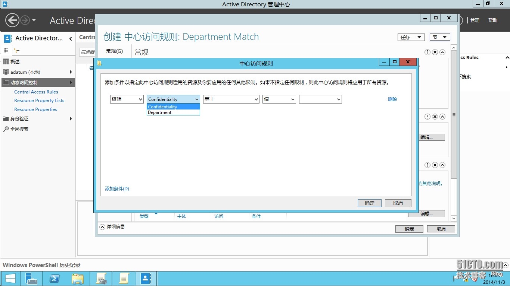This screenshot has height=286, width=510.
Task: Collapse the Central Access Rules tasks pane
Action: coord(507,58)
